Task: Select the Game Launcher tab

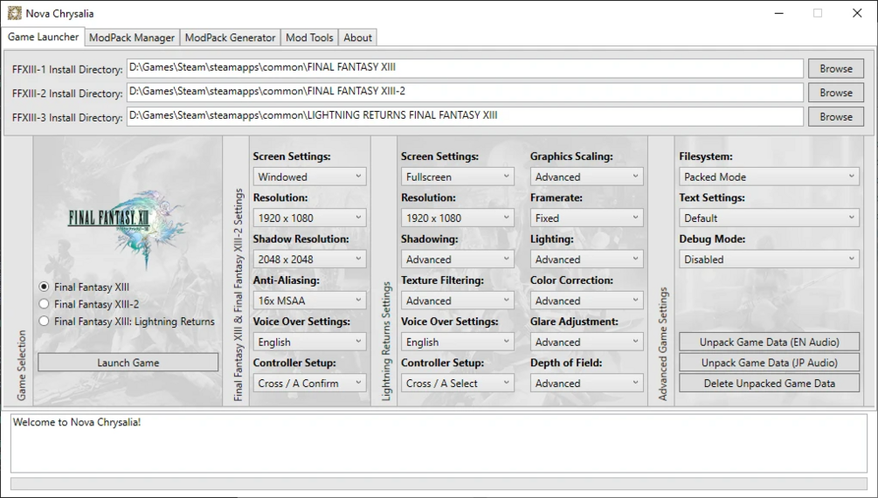Action: [x=43, y=37]
